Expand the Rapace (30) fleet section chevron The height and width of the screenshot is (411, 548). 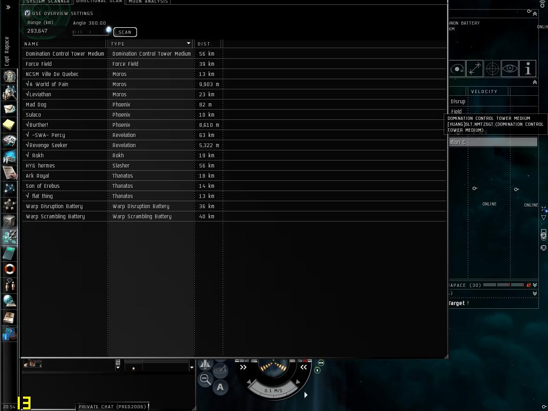[x=535, y=285]
